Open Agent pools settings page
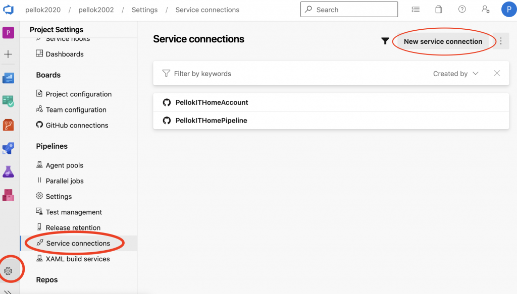Image resolution: width=517 pixels, height=294 pixels. [64, 165]
